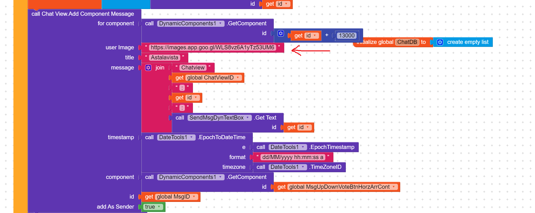The image size is (535, 213).
Task: Open the SendMsgDynTextBox component dropdown
Action: click(219, 118)
